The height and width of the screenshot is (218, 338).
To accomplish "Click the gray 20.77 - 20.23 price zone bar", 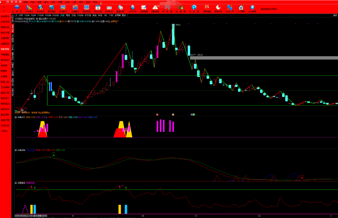I will tap(263, 58).
